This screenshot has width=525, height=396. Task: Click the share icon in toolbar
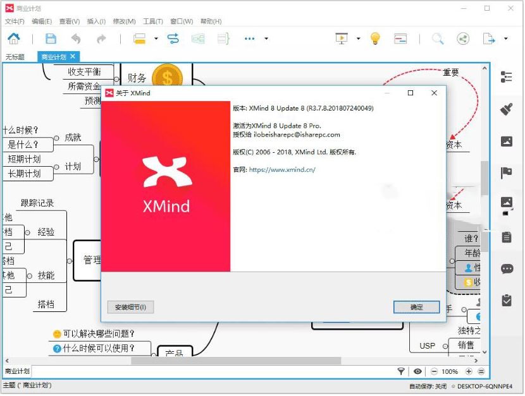464,39
